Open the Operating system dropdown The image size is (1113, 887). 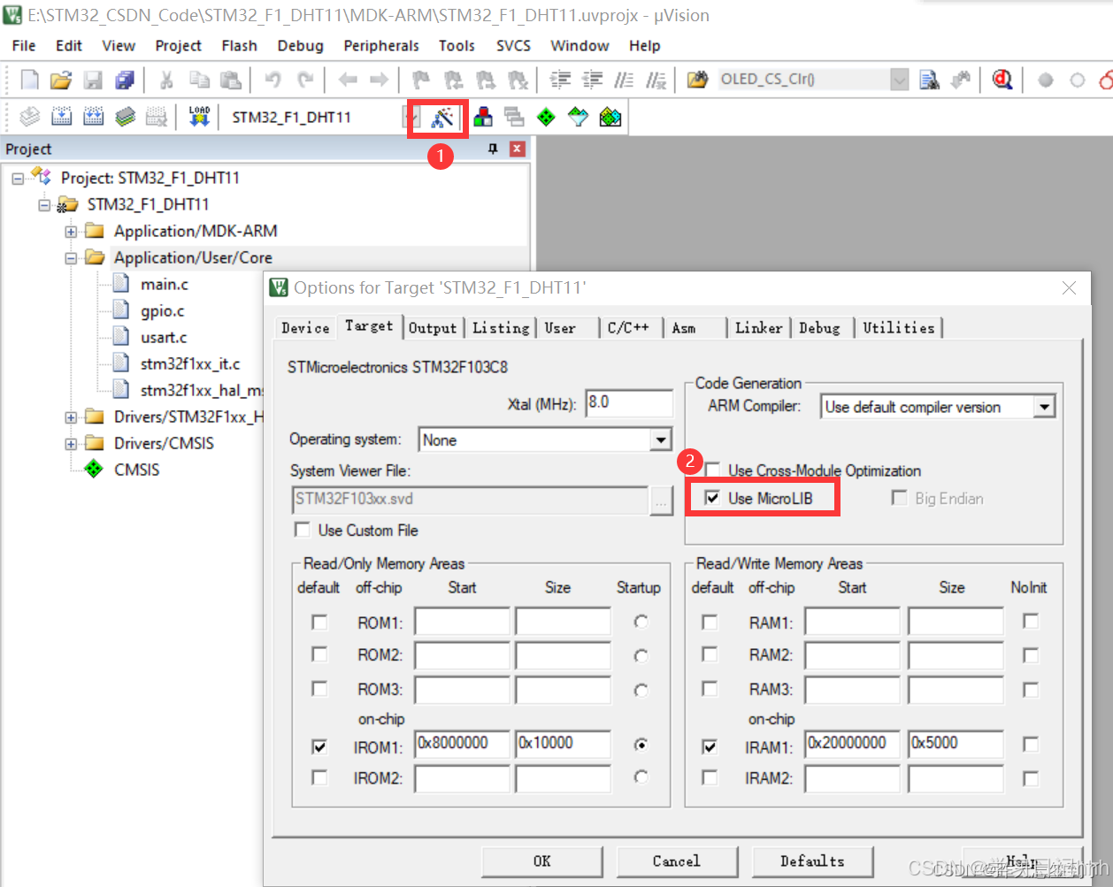pyautogui.click(x=660, y=440)
